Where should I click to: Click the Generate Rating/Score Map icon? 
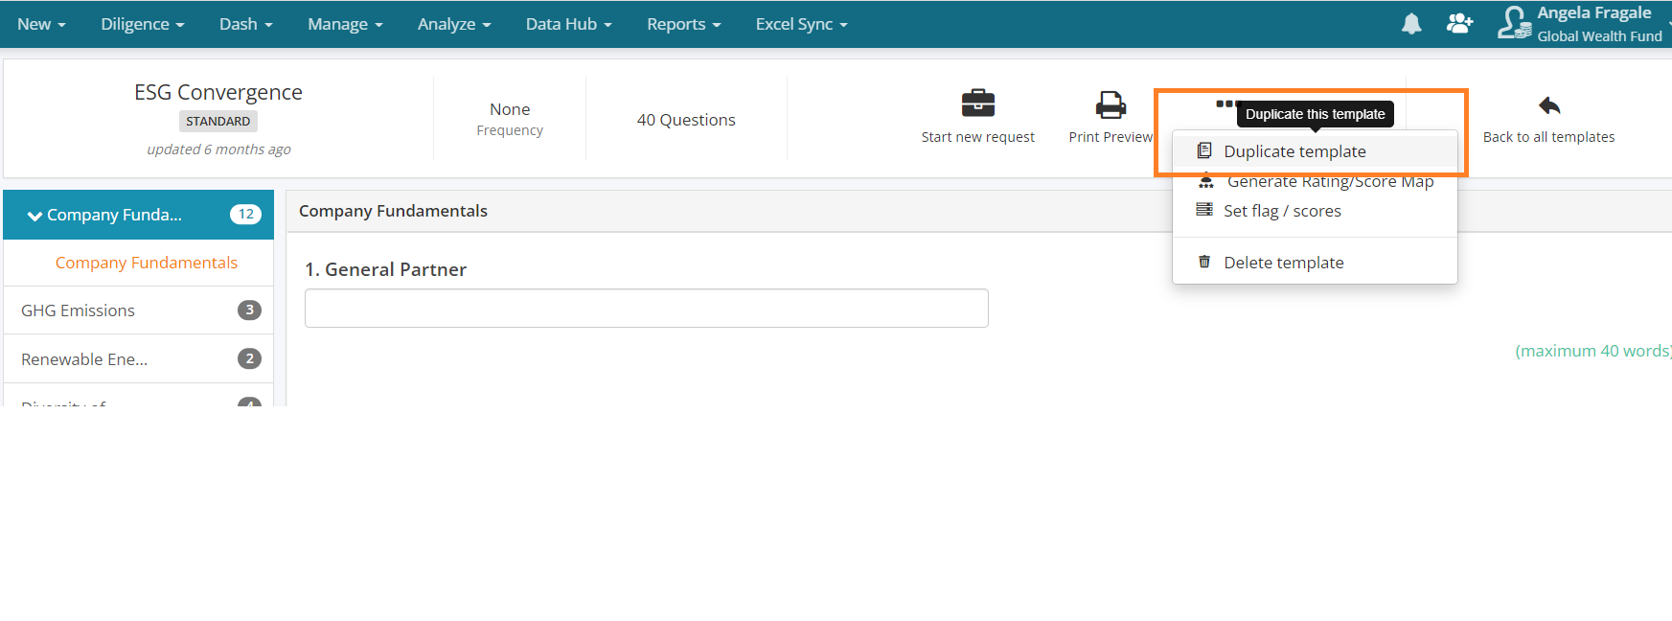pyautogui.click(x=1206, y=181)
